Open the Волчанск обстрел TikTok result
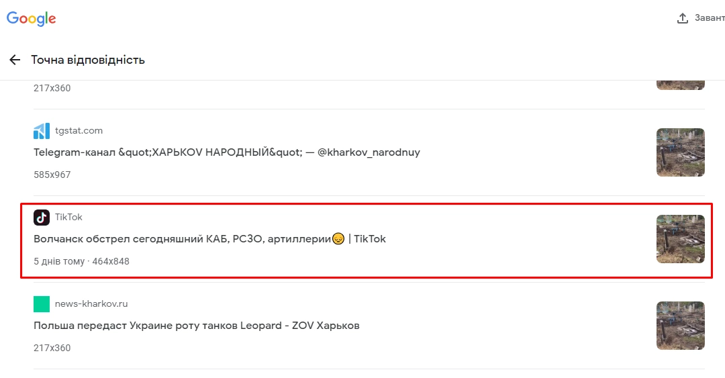The image size is (725, 378). [209, 239]
